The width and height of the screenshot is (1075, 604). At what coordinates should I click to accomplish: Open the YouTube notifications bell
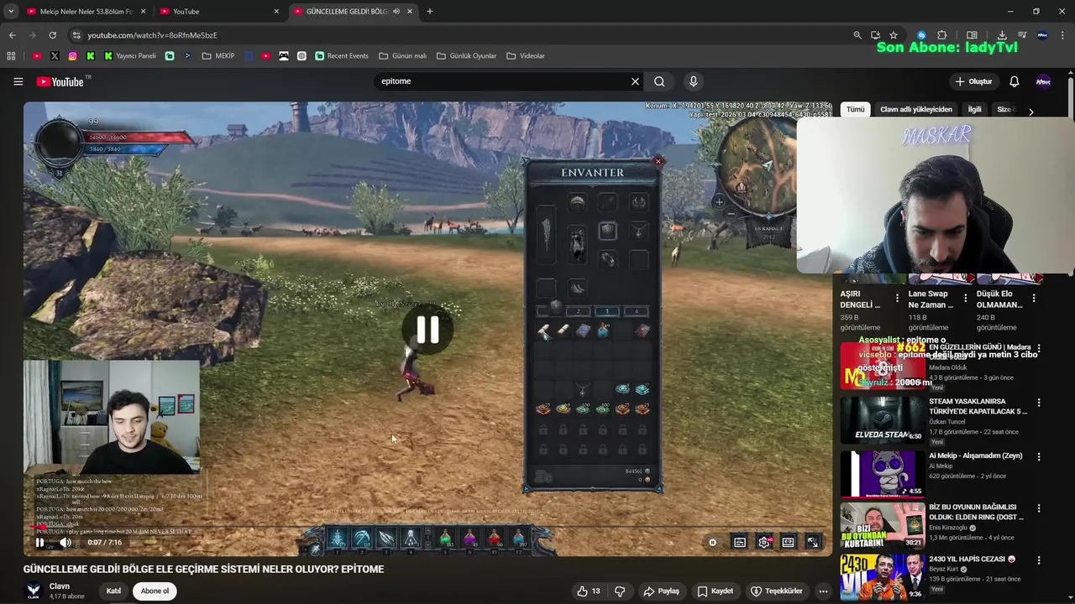[1014, 81]
